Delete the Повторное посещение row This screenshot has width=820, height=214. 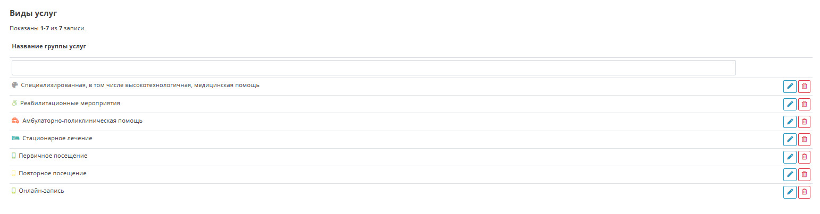(x=804, y=174)
